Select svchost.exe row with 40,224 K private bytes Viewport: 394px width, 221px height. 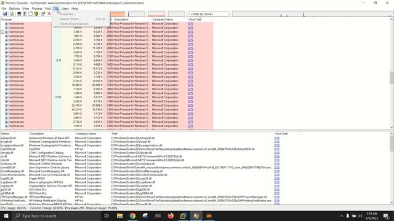point(107,109)
